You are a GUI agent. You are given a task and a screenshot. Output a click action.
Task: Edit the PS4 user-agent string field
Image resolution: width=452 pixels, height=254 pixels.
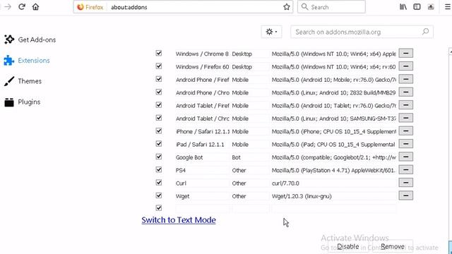click(x=333, y=171)
